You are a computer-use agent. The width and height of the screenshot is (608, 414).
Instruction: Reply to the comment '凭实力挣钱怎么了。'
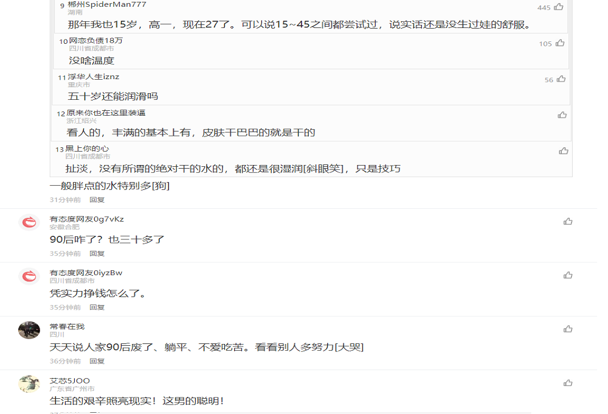coord(98,307)
